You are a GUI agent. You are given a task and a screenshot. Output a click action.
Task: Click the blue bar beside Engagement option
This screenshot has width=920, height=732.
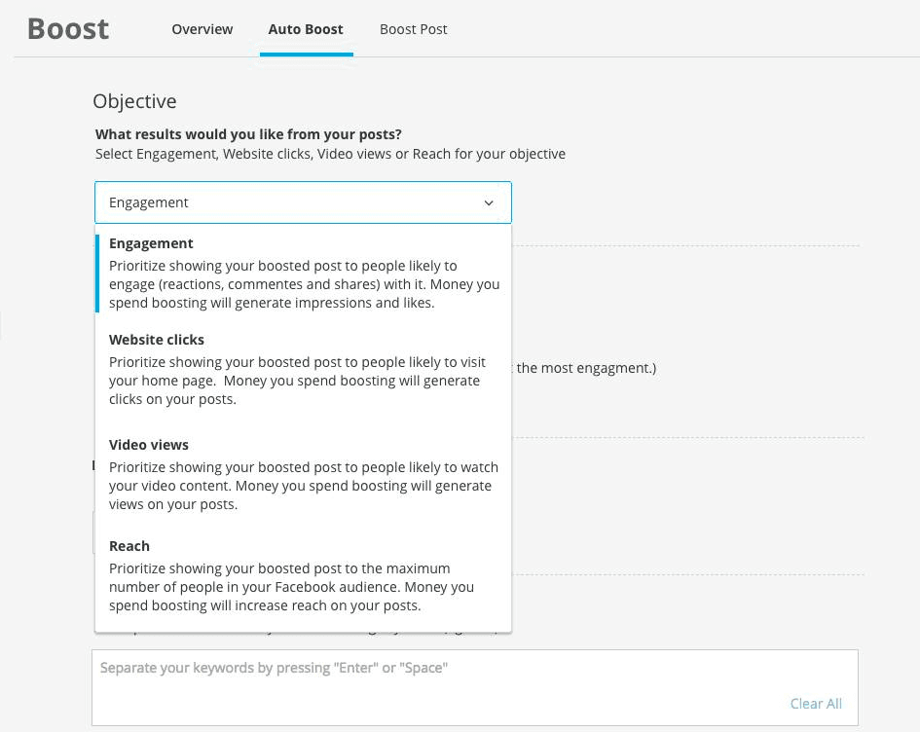pos(97,273)
